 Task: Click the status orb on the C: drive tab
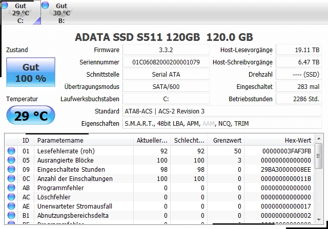coord(4,5)
